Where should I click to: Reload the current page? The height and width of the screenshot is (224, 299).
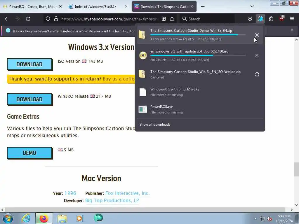tap(28, 19)
